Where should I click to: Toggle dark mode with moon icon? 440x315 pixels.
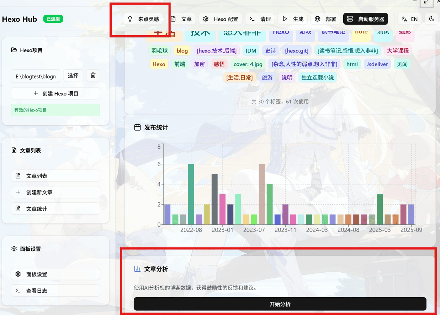tap(431, 19)
